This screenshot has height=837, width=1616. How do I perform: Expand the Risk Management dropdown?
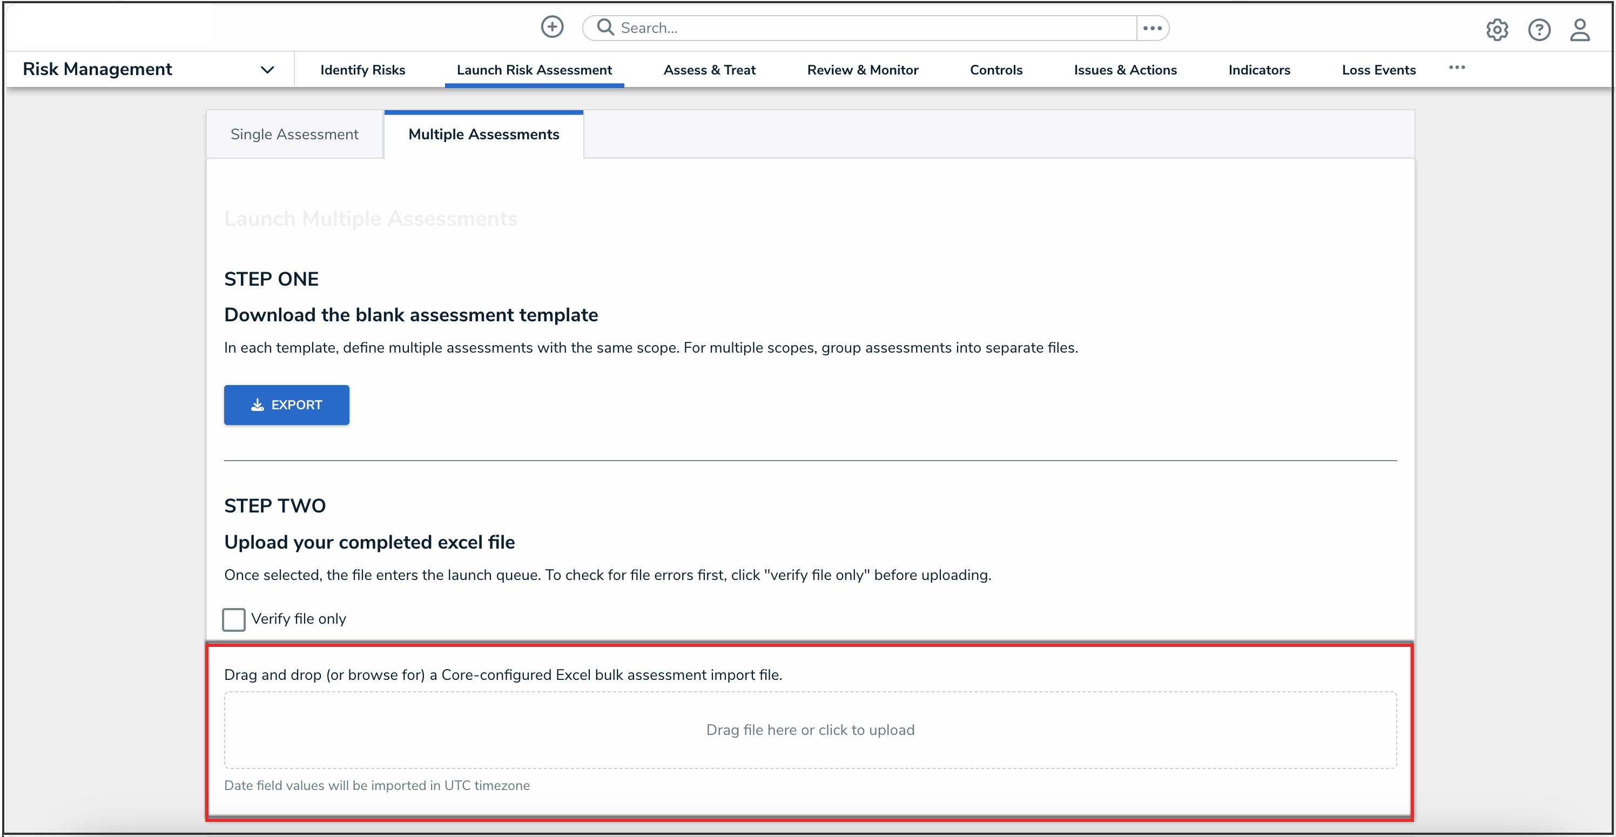tap(267, 70)
